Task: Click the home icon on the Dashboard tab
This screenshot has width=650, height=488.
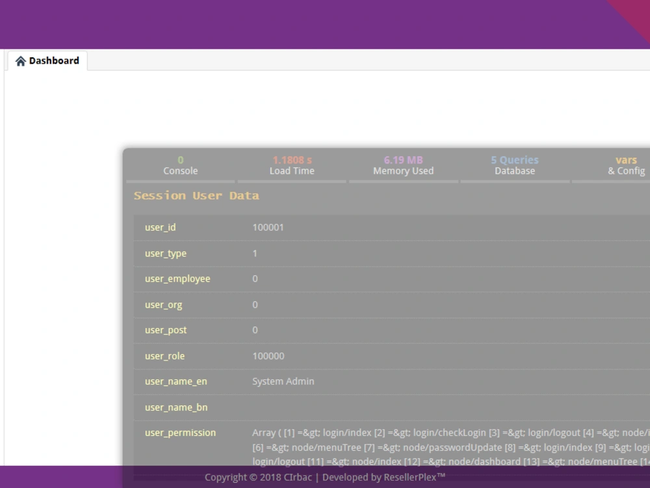Action: [x=20, y=60]
